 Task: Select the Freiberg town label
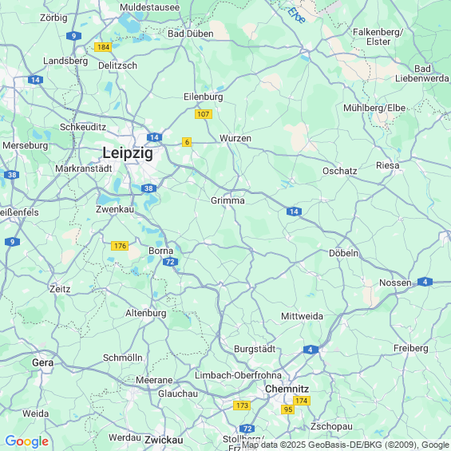pos(411,348)
